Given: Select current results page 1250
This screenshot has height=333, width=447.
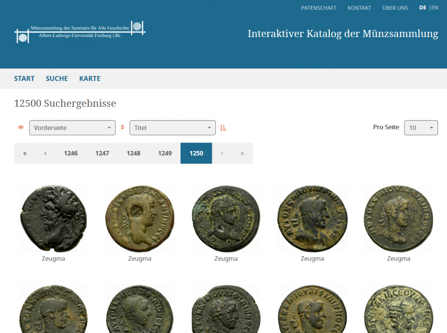Looking at the screenshot, I should [196, 154].
